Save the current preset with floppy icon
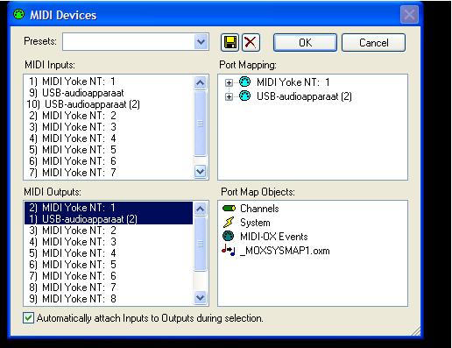The image size is (452, 348). coord(230,43)
